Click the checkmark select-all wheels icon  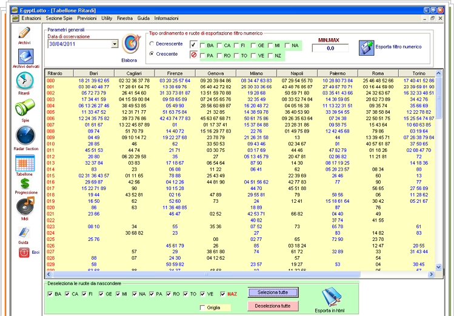[193, 45]
